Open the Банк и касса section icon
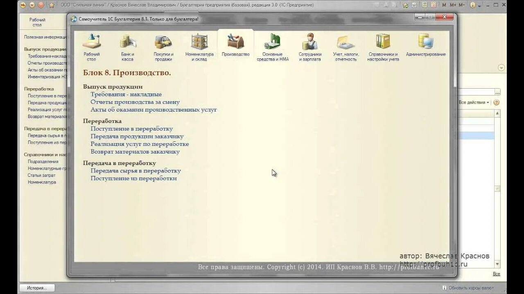Viewport: 524px width, 294px height. point(127,42)
